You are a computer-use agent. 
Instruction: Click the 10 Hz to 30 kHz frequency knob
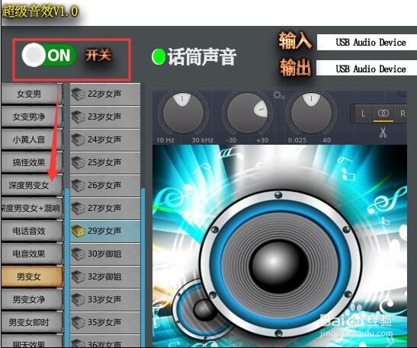click(x=183, y=113)
